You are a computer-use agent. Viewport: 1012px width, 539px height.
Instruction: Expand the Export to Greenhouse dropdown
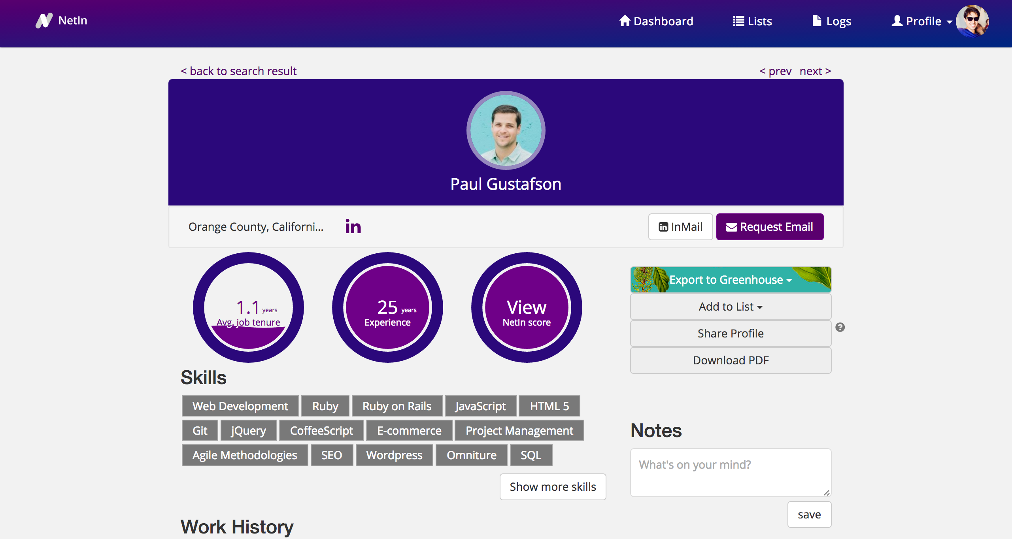(731, 280)
